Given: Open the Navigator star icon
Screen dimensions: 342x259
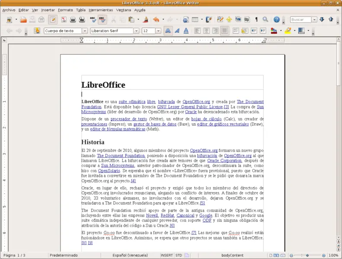Looking at the screenshot, I should [x=229, y=19].
